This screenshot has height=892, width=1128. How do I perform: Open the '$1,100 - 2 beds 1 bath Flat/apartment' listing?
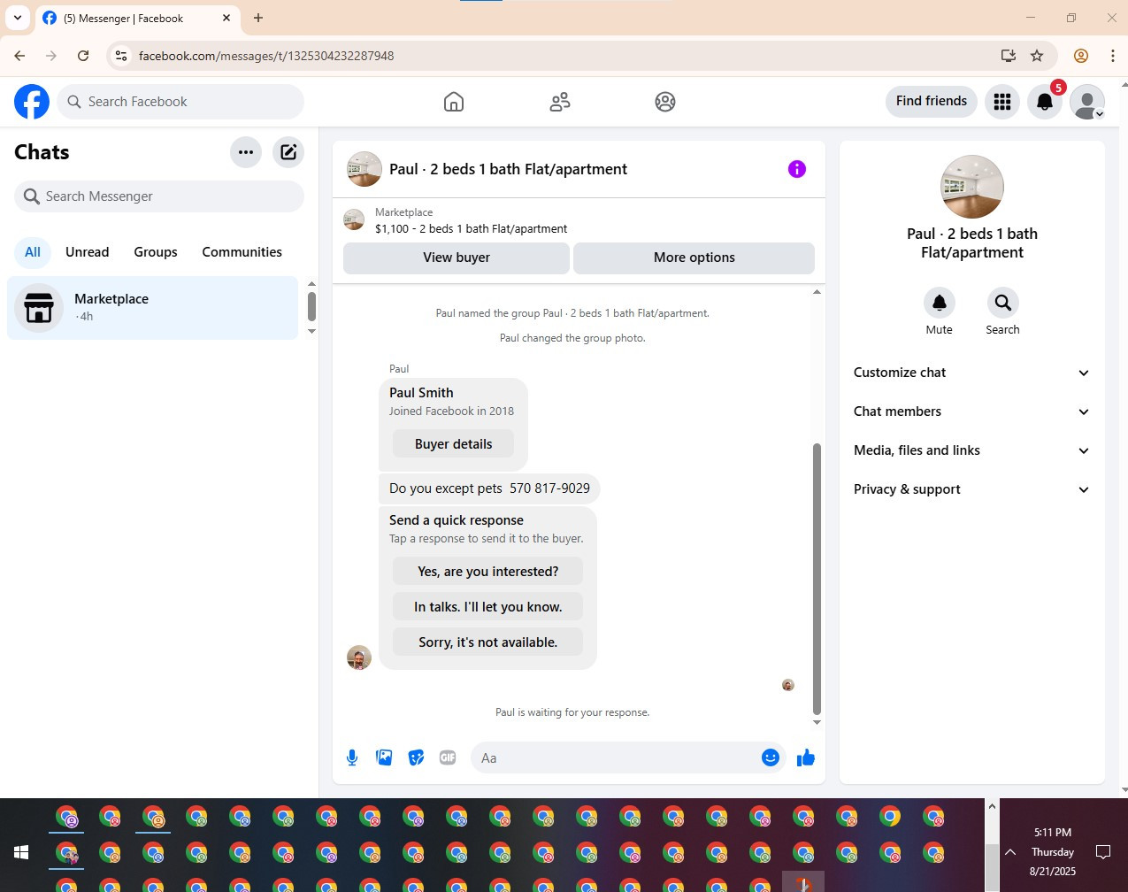pos(472,228)
